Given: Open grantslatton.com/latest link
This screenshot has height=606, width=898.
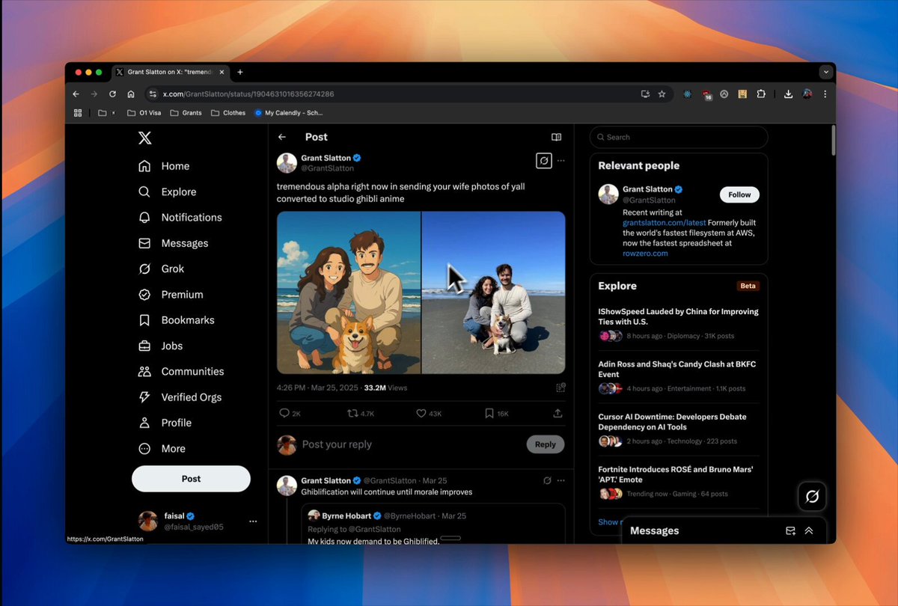Looking at the screenshot, I should tap(665, 222).
